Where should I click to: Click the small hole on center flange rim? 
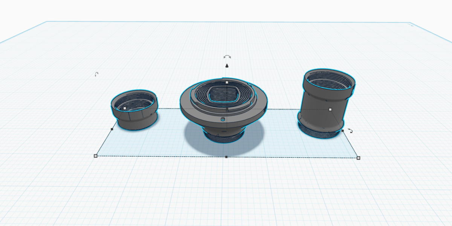223,119
